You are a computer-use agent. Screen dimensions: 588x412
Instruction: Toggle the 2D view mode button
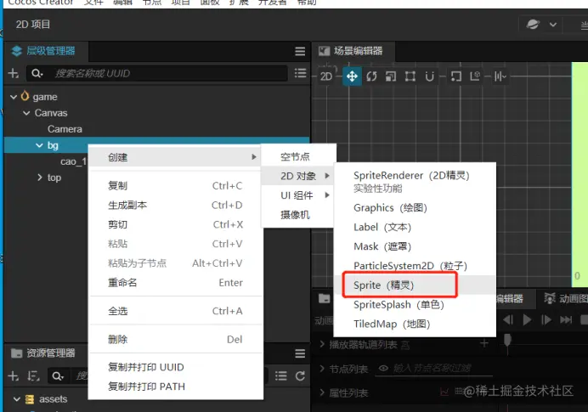tap(326, 76)
